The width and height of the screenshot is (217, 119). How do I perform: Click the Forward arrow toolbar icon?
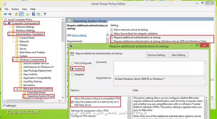tap(10, 14)
